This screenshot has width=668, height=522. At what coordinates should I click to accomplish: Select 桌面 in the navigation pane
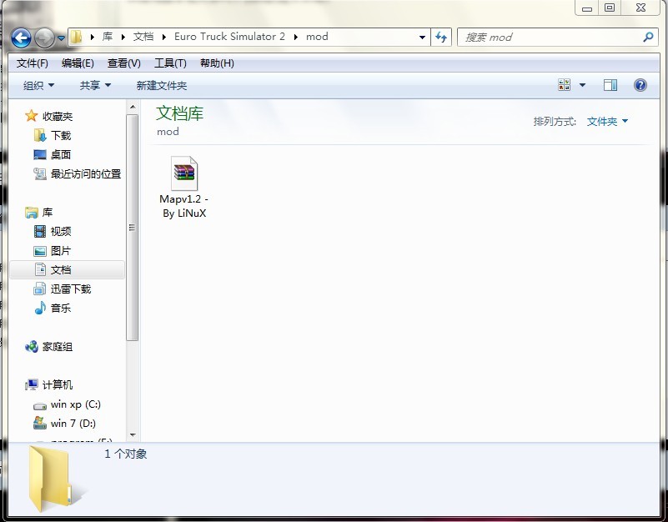[x=60, y=154]
